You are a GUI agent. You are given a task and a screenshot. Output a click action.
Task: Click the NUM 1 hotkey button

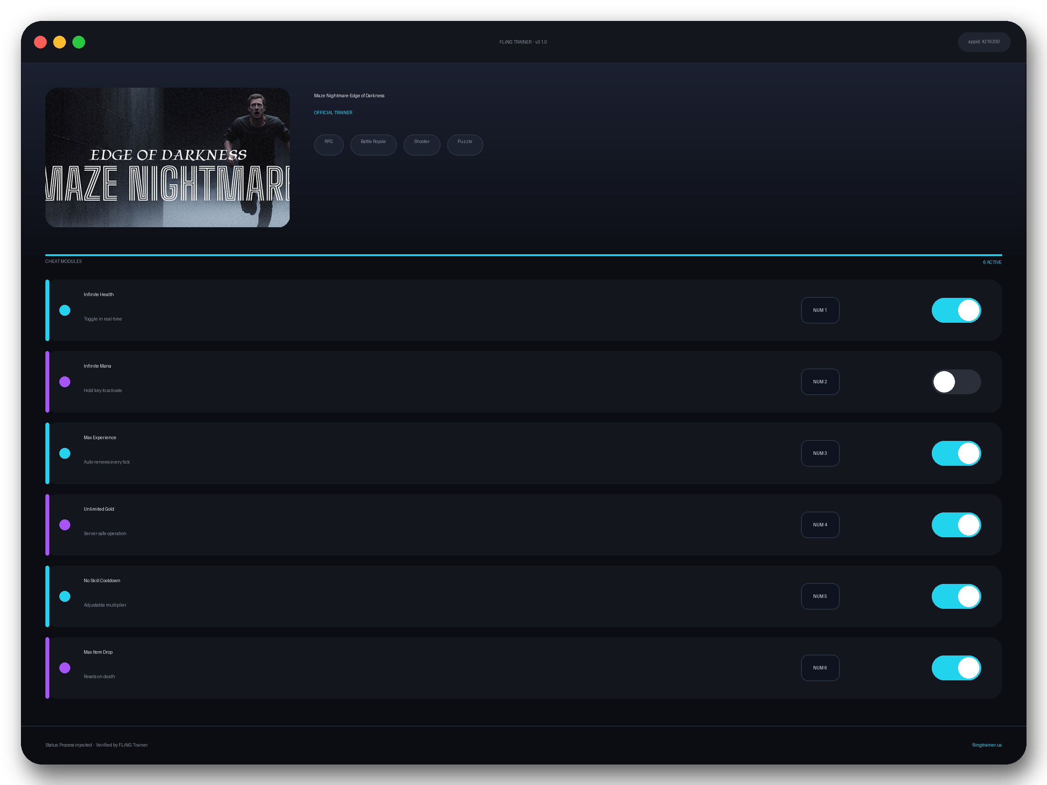820,311
